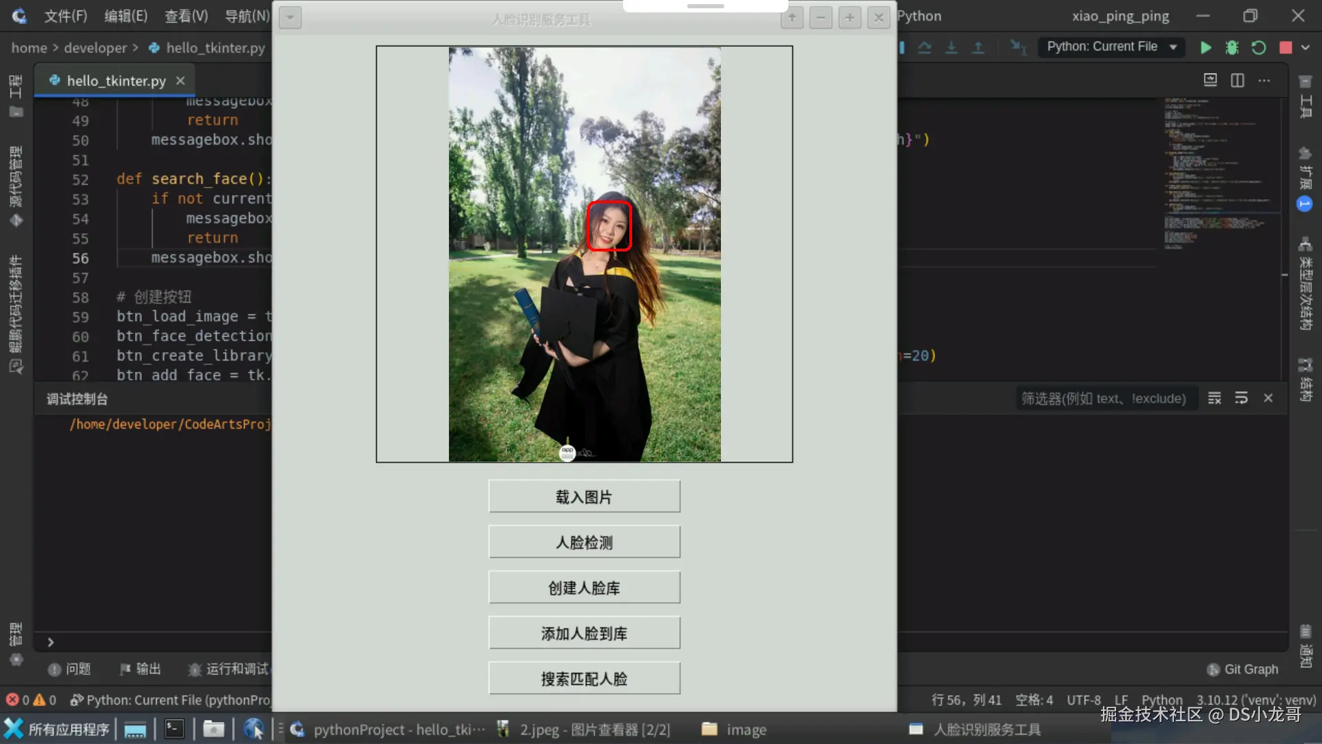Screen dimensions: 1322x744
Task: Open the 文件(F) menu
Action: 65,16
